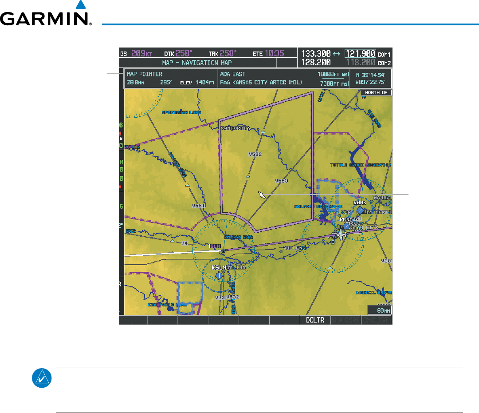Click the V553 airway label
The width and height of the screenshot is (479, 413).
point(281,181)
